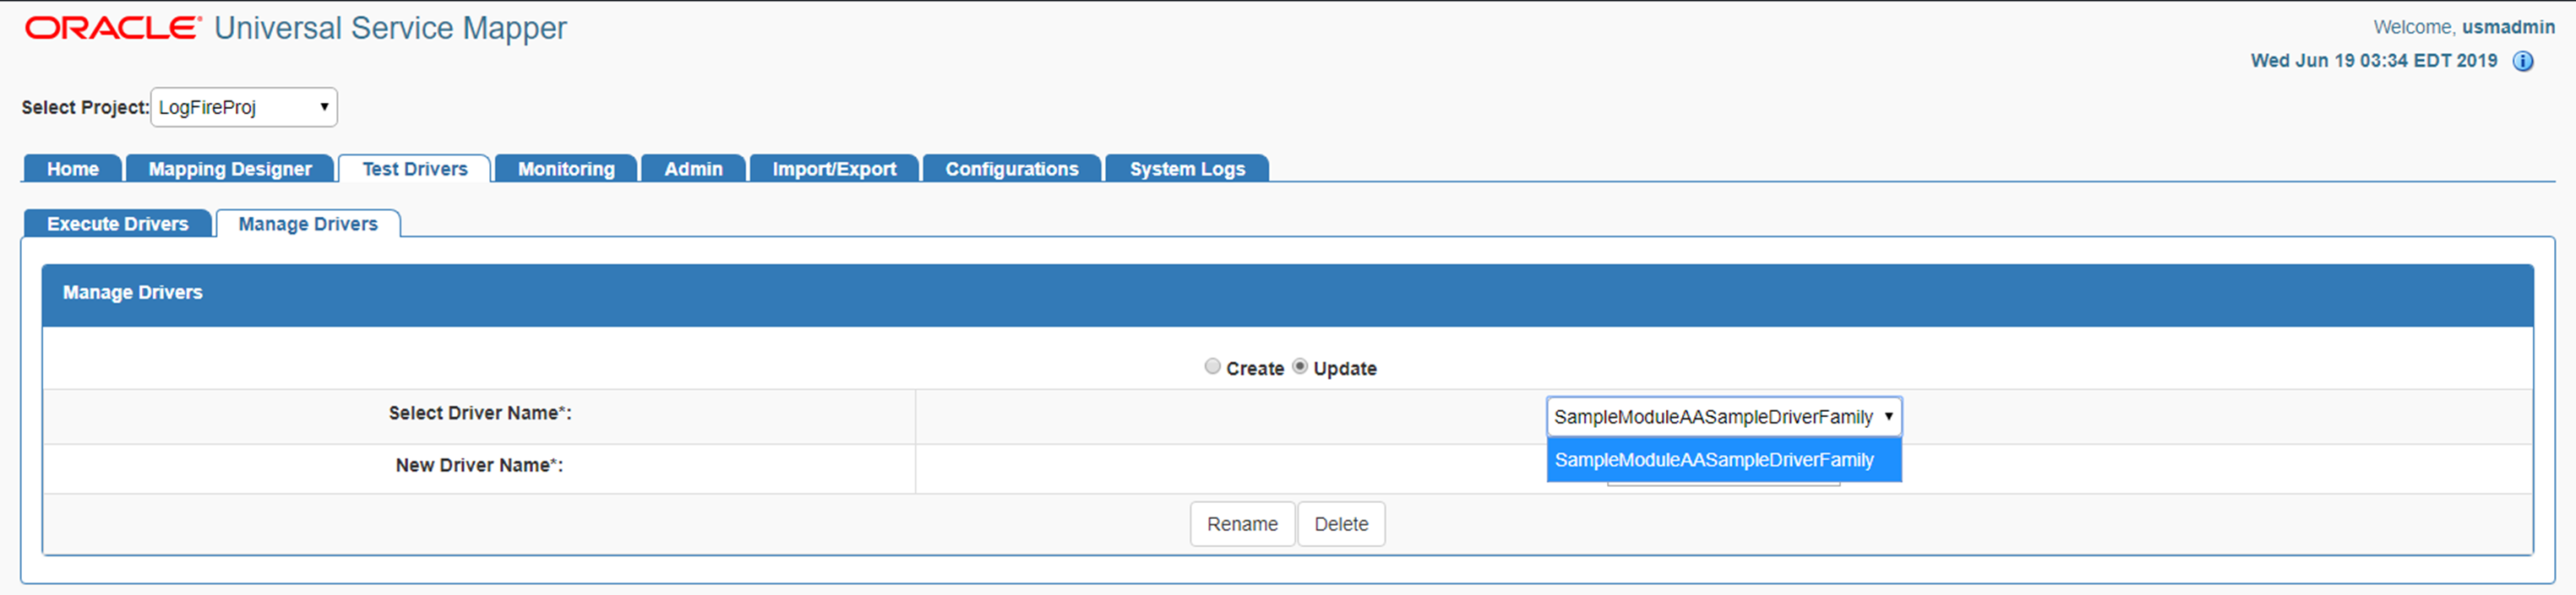The width and height of the screenshot is (2576, 595).
Task: Click the Rename button
Action: coord(1242,524)
